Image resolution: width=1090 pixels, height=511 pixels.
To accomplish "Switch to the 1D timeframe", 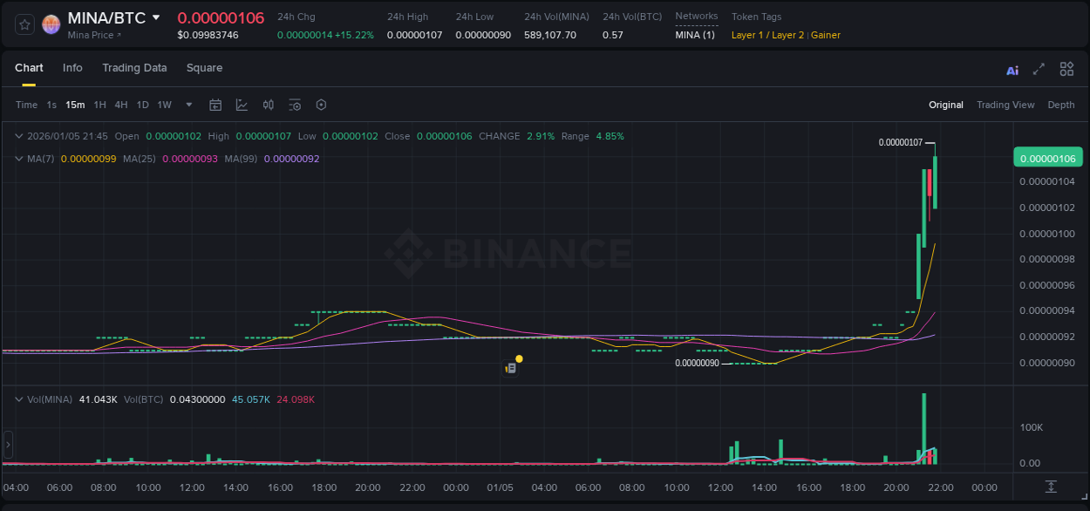I will tap(142, 105).
